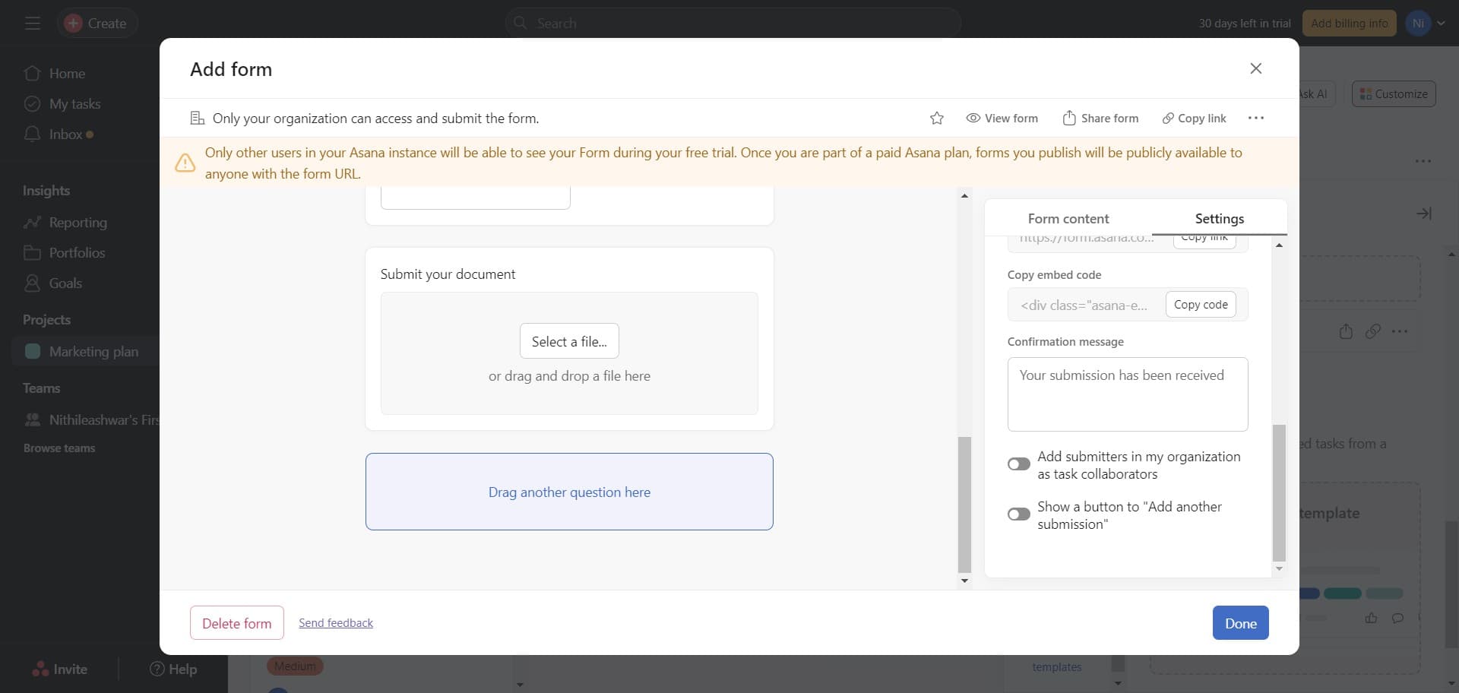Click the Delete form button

click(x=236, y=623)
